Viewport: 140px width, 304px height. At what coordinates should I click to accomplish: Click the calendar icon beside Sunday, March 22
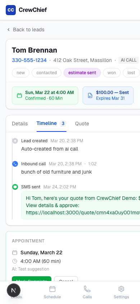15,252
